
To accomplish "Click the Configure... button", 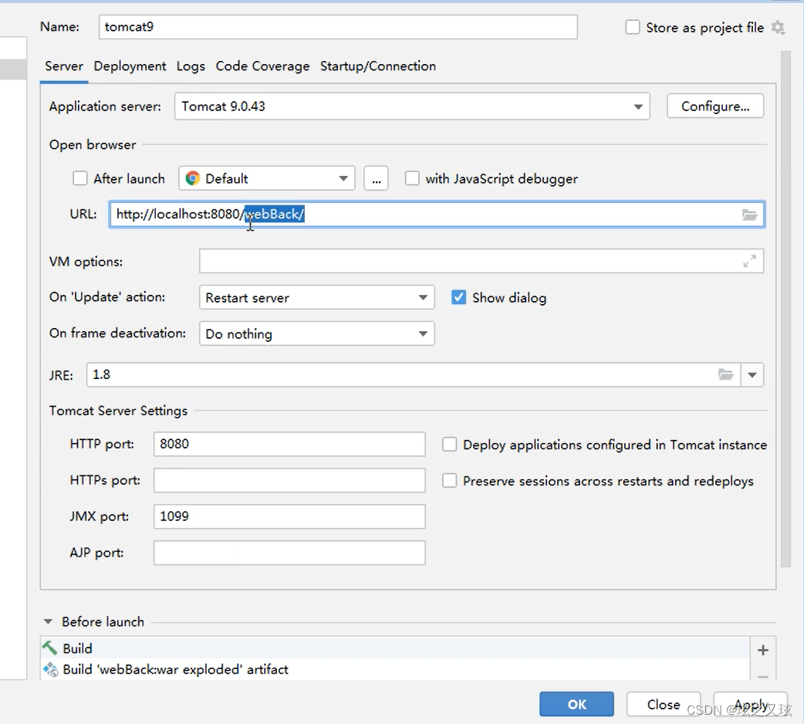I will coord(714,107).
